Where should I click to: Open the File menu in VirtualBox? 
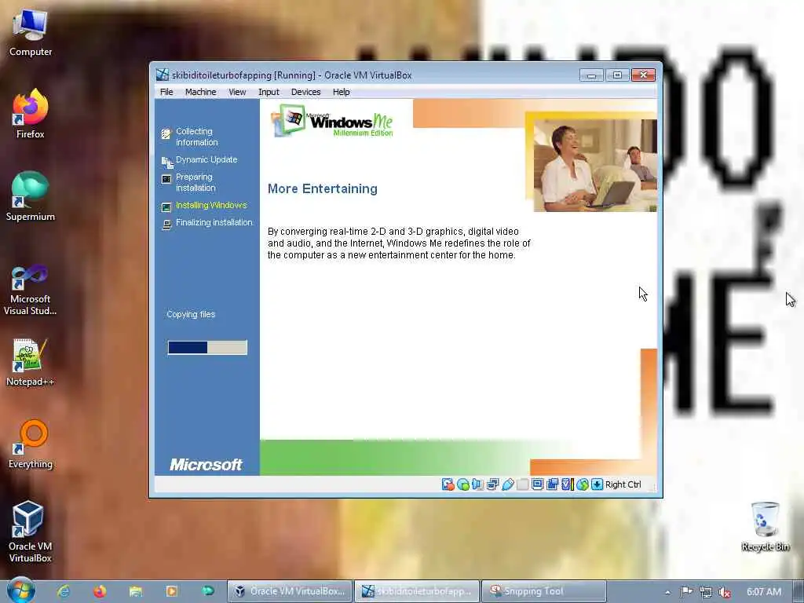(x=166, y=92)
